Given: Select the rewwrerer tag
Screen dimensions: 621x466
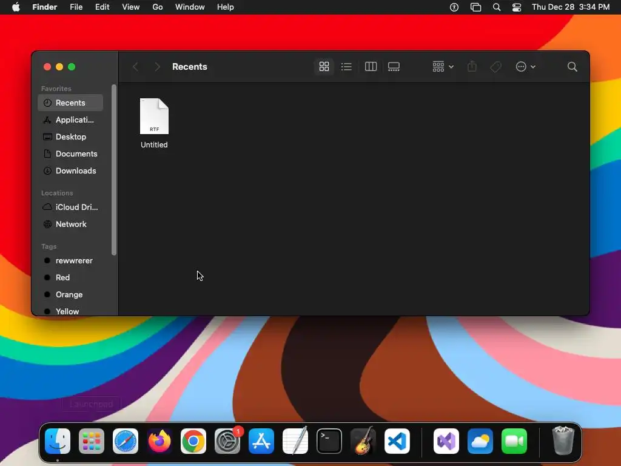Looking at the screenshot, I should click(x=70, y=261).
